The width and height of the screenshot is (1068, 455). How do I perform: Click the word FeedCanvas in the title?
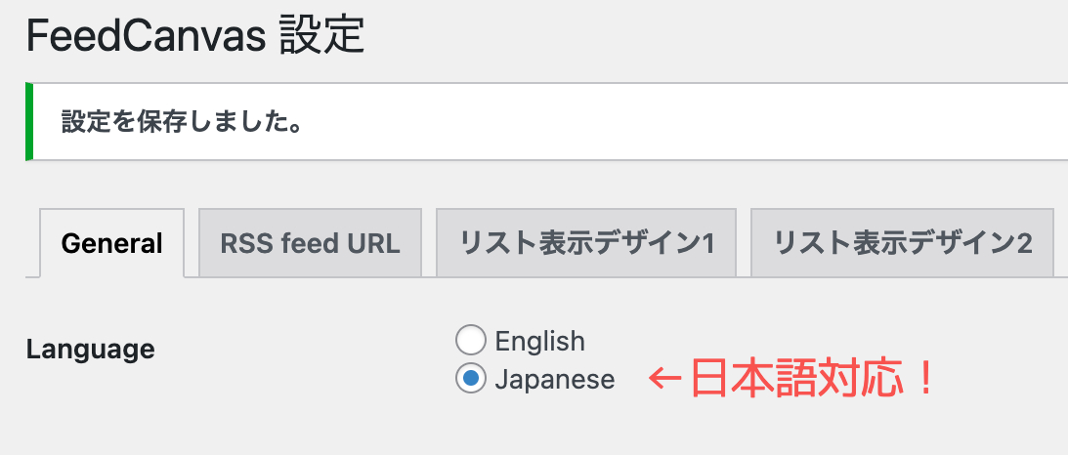click(x=145, y=37)
